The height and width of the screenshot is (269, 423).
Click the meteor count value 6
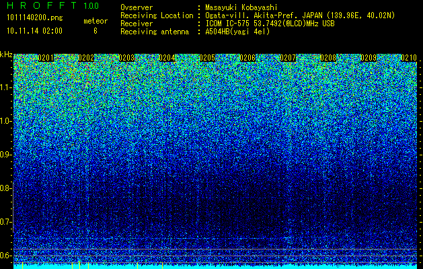click(x=95, y=31)
